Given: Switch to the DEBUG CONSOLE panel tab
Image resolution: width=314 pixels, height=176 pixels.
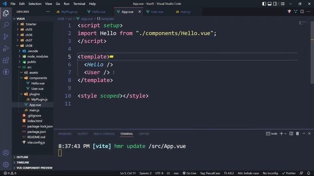Looking at the screenshot, I should coord(104,134).
